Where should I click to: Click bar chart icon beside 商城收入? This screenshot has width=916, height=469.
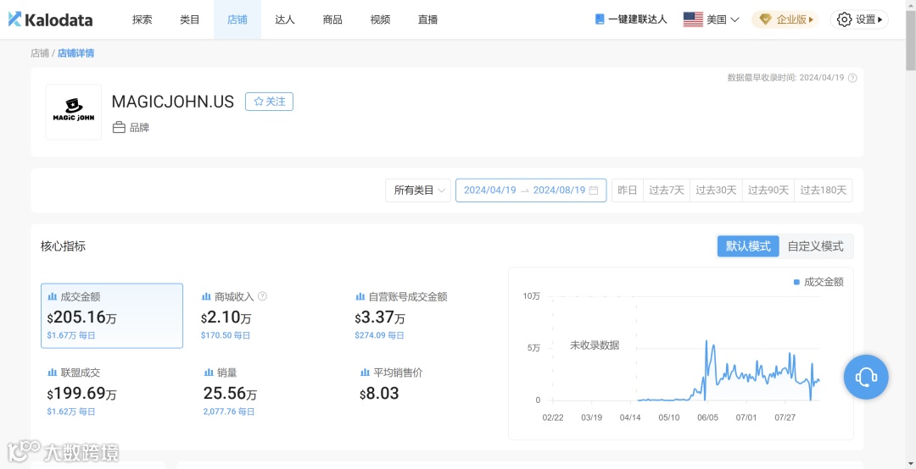[205, 296]
